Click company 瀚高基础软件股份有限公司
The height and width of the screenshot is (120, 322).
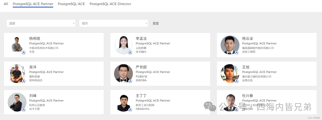(258, 48)
